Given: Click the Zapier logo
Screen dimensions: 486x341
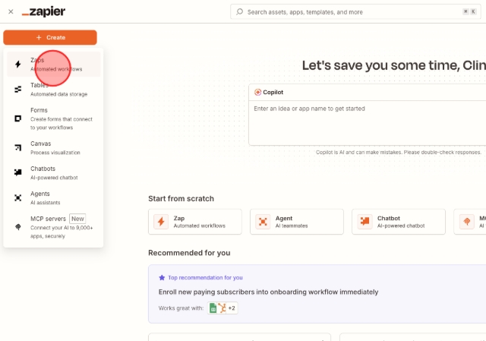Looking at the screenshot, I should [x=44, y=12].
